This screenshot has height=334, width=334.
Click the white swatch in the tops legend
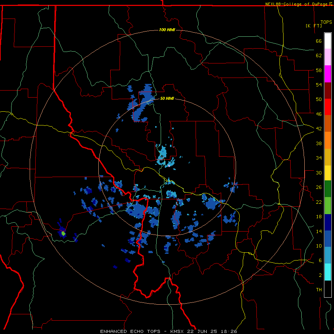coord(328,41)
